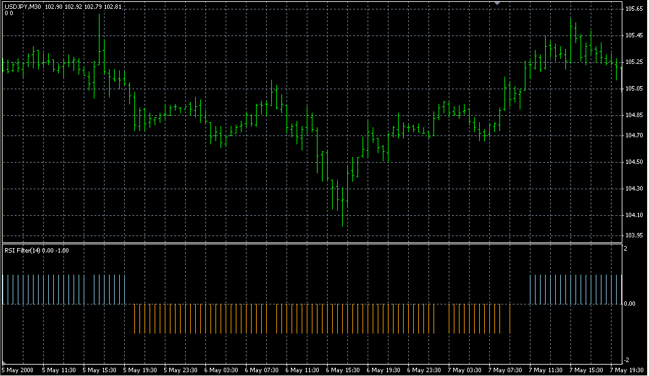Image resolution: width=649 pixels, height=376 pixels.
Task: Click the 105.25 price axis label
Action: [x=634, y=62]
